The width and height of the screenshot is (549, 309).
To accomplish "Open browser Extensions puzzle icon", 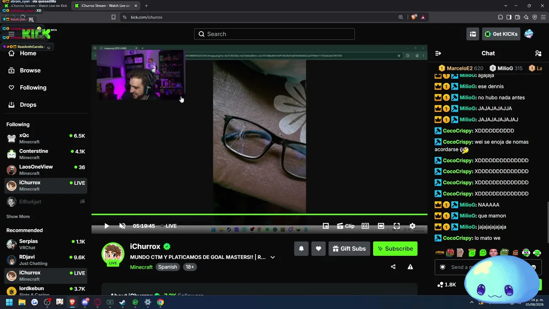I will pos(500,17).
